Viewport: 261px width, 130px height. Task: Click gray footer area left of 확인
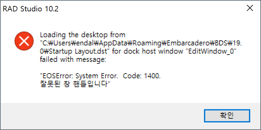[100, 116]
